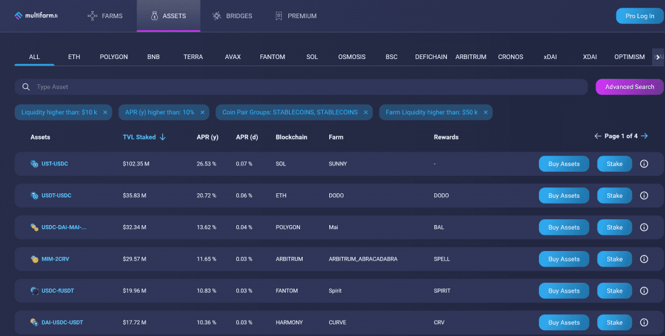
Task: Remove the Liquidity higher than $10 k filter
Action: pyautogui.click(x=105, y=112)
